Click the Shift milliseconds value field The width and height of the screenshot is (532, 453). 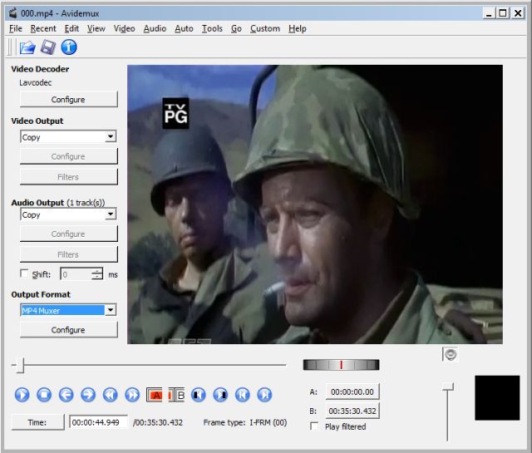pos(76,273)
